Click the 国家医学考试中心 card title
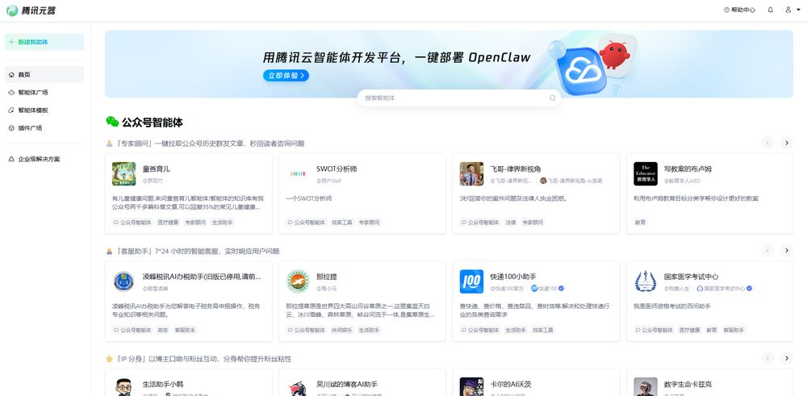807x396 pixels. tap(692, 277)
